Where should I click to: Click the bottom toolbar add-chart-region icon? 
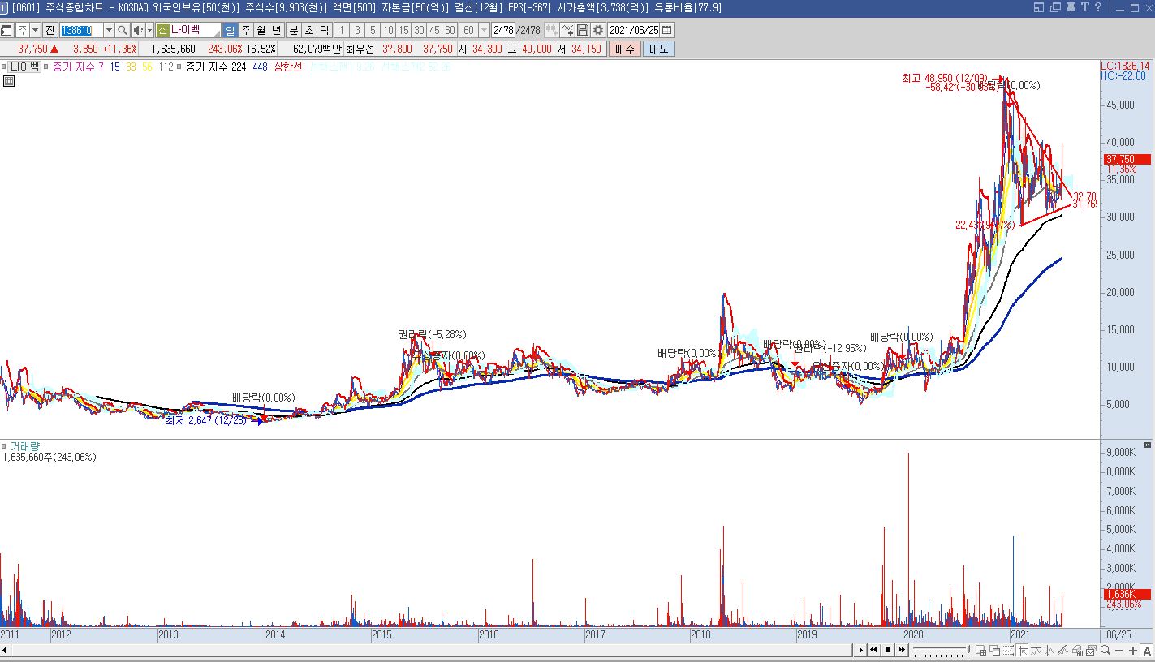(980, 651)
